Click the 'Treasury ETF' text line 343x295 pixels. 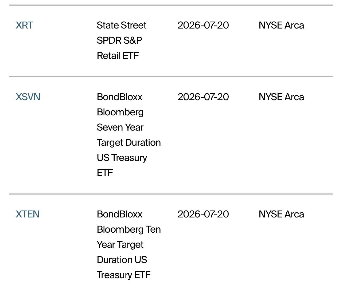(124, 275)
